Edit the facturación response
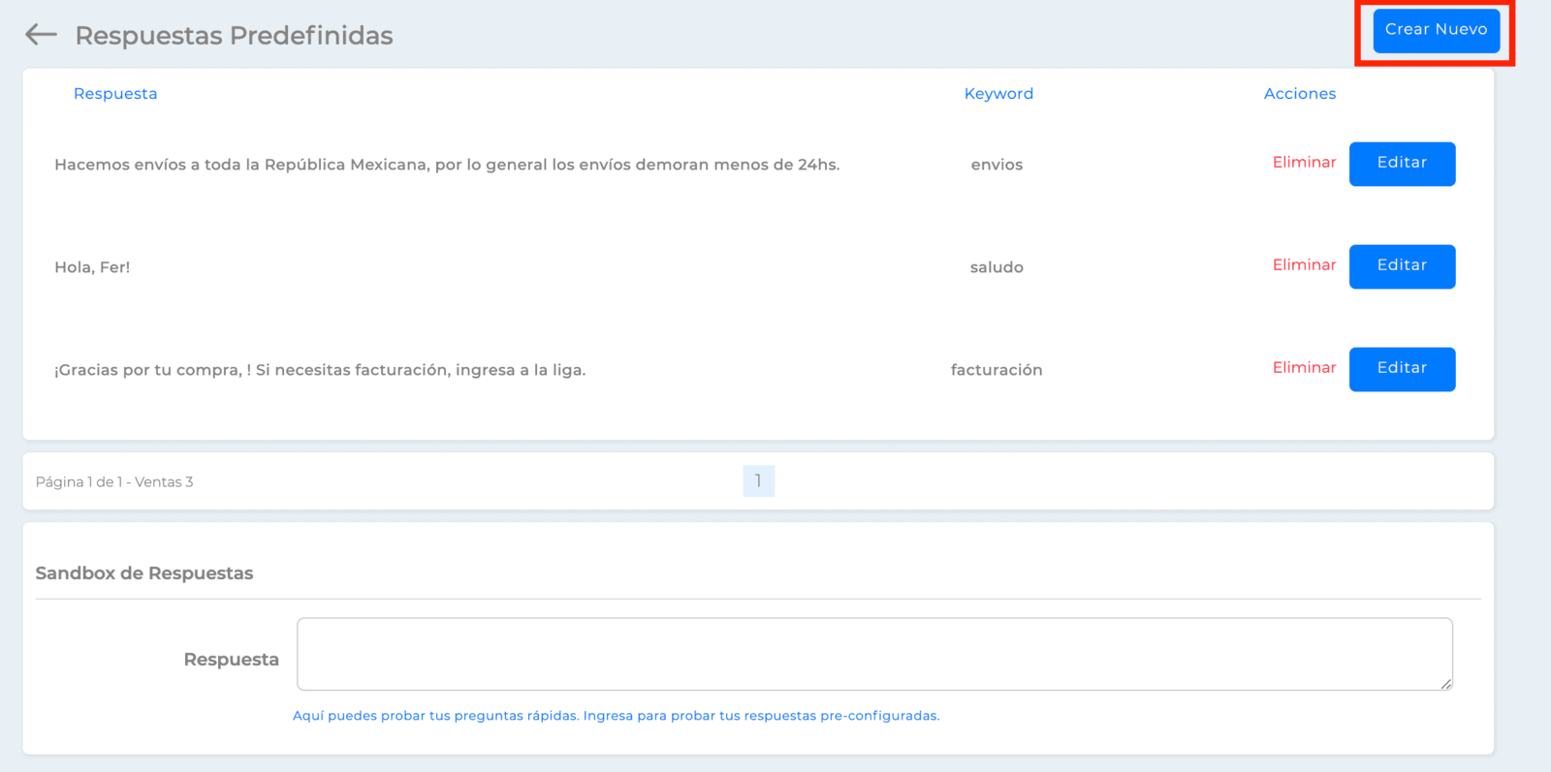This screenshot has width=1551, height=772. point(1402,369)
